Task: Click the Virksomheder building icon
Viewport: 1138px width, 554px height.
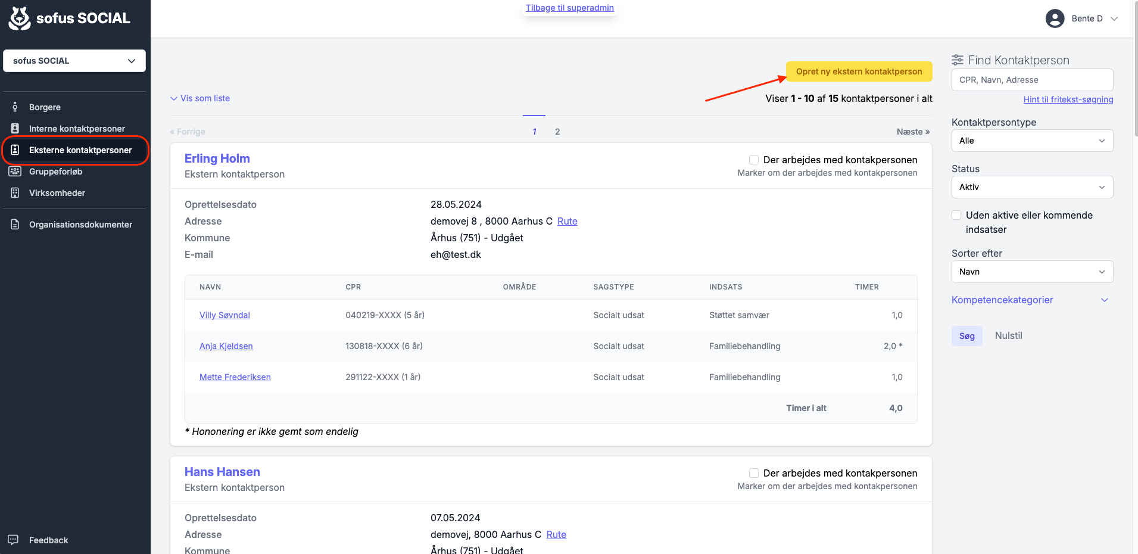Action: coord(15,193)
